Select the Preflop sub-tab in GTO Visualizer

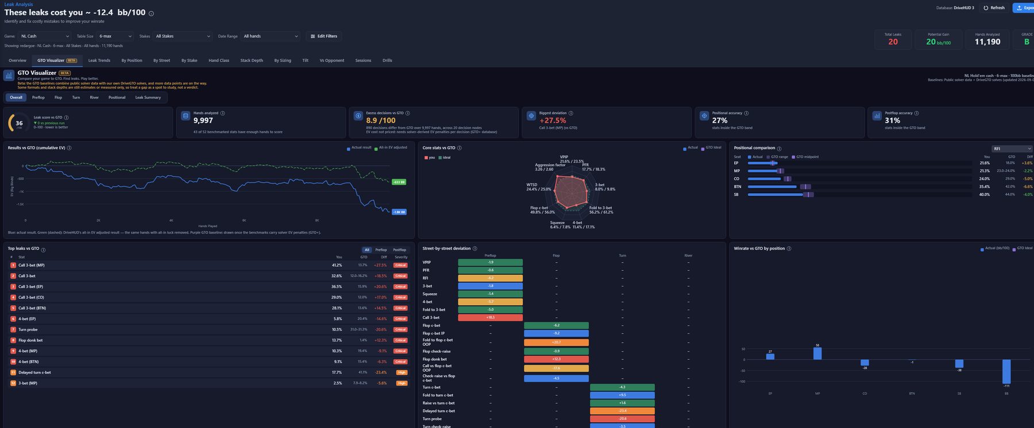click(x=38, y=98)
